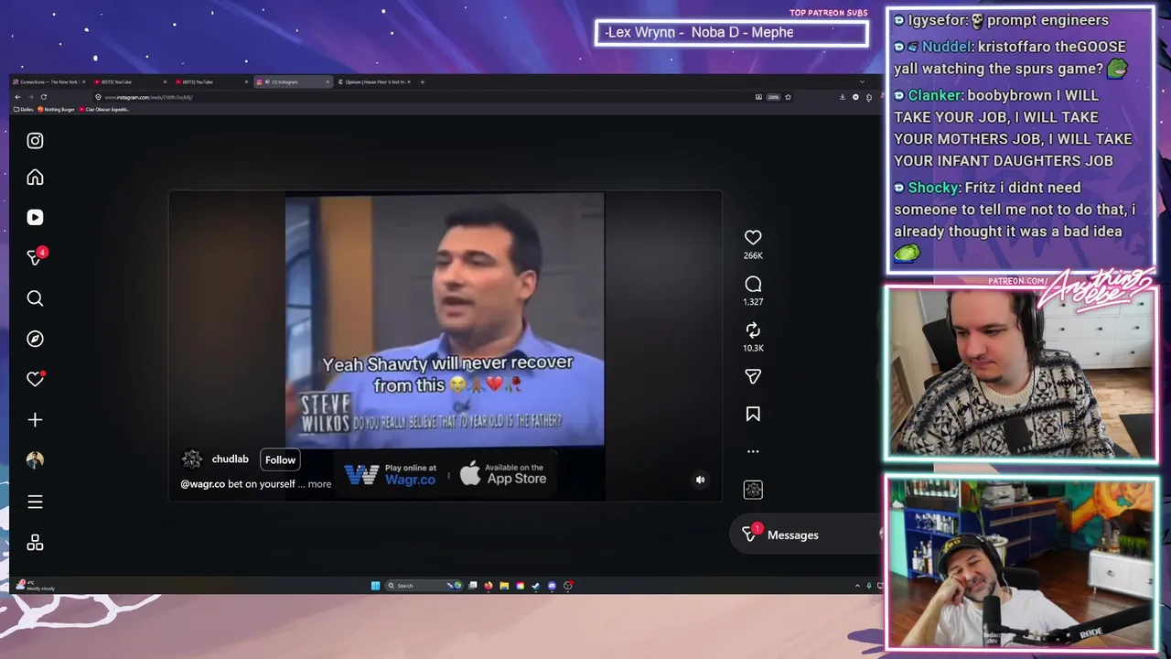Bookmark this page with the star
Viewport: 1171px width, 659px height.
click(x=788, y=97)
